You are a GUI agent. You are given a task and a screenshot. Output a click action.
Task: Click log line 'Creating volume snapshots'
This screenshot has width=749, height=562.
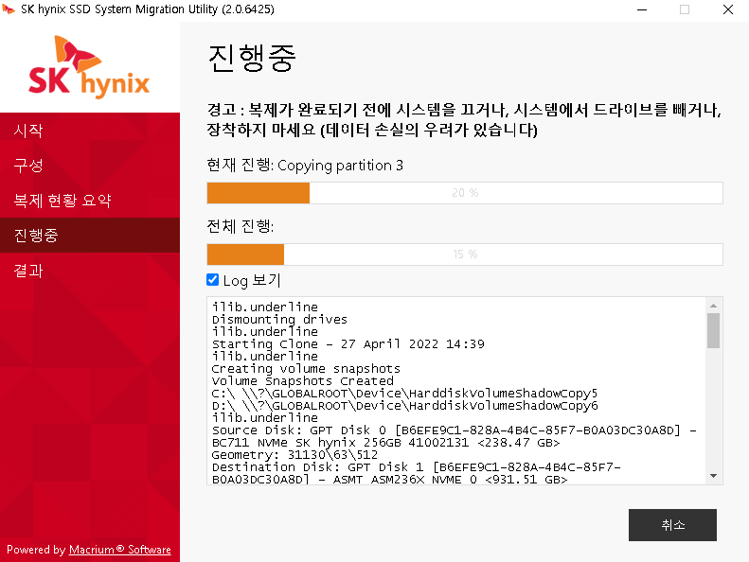pos(306,369)
